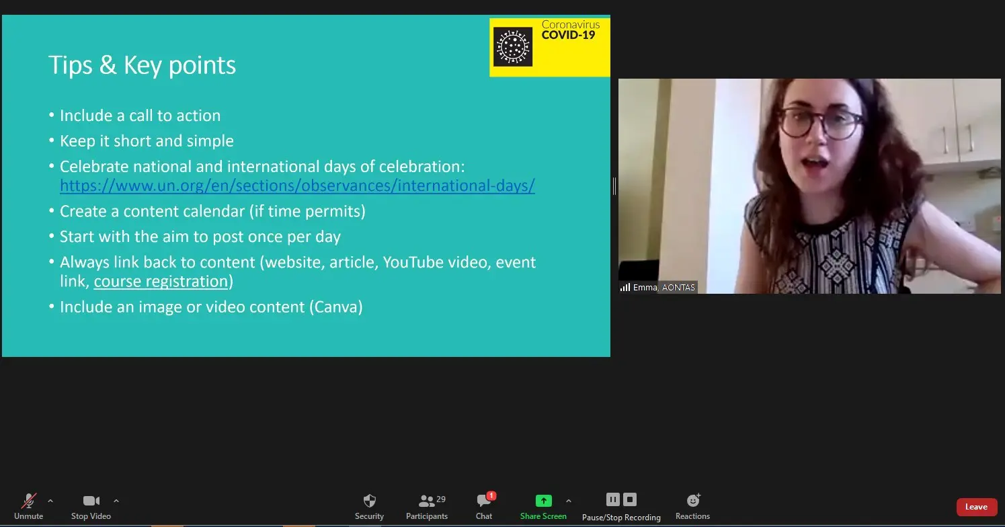Click the Coronavirus COVID-19 yellow badge
The image size is (1005, 527).
[x=549, y=47]
